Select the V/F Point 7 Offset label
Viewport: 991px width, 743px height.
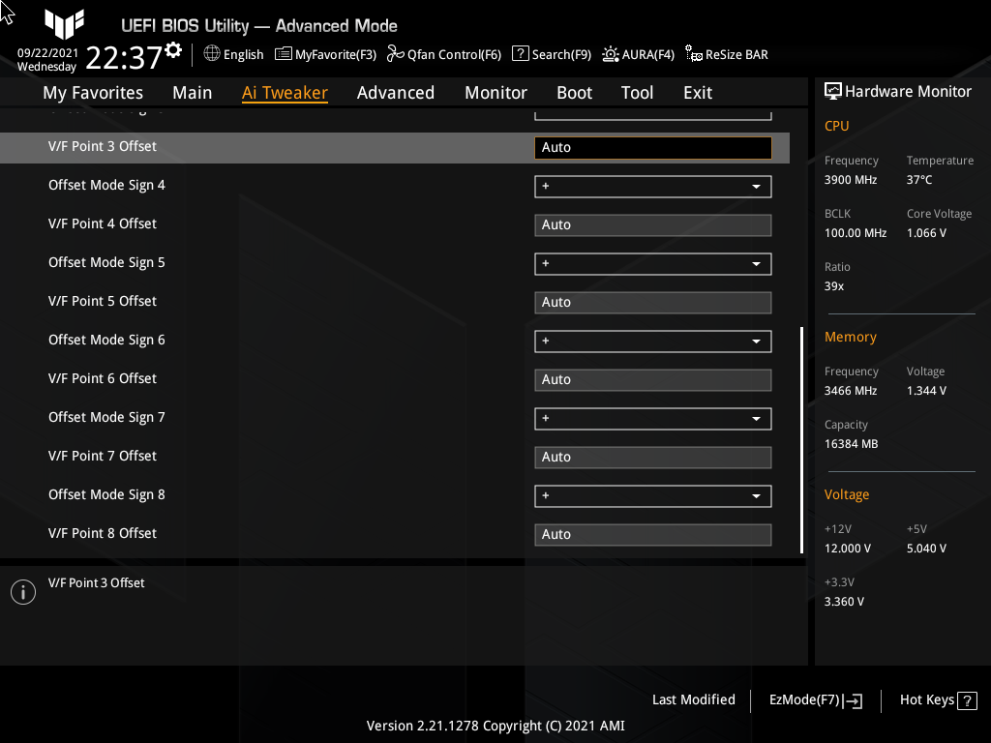(x=103, y=457)
